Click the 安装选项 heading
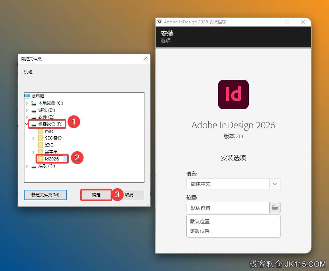 [x=233, y=158]
